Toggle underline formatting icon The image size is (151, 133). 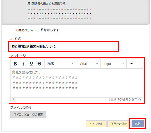(x=31, y=64)
